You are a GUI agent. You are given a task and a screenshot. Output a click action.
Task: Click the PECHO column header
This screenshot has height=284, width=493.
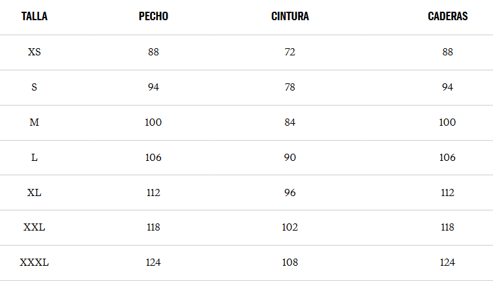(153, 16)
